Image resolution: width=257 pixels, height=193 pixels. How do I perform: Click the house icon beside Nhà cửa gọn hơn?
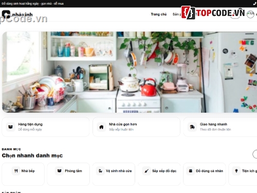click(101, 127)
